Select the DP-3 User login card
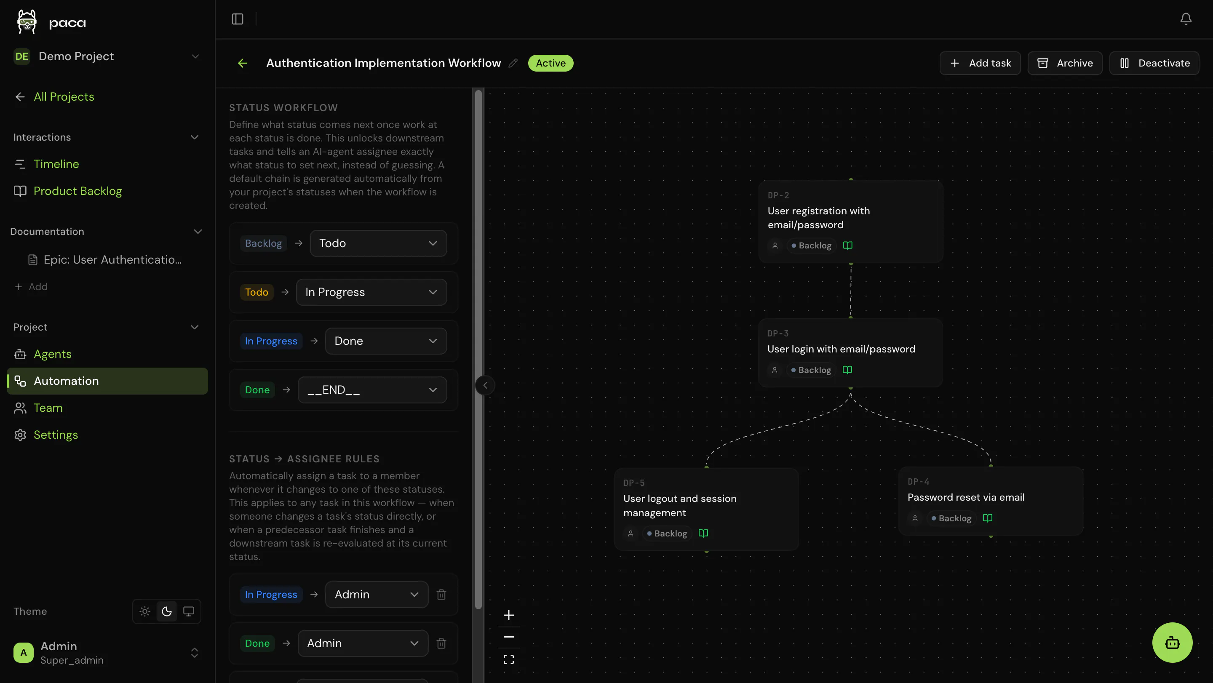 pyautogui.click(x=850, y=353)
